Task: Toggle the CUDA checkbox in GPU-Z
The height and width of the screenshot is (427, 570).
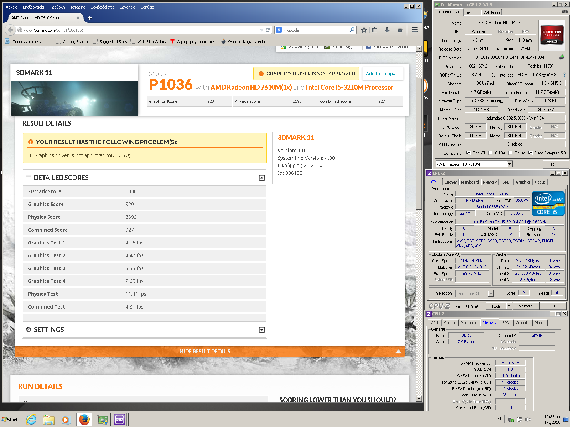Action: click(x=491, y=153)
